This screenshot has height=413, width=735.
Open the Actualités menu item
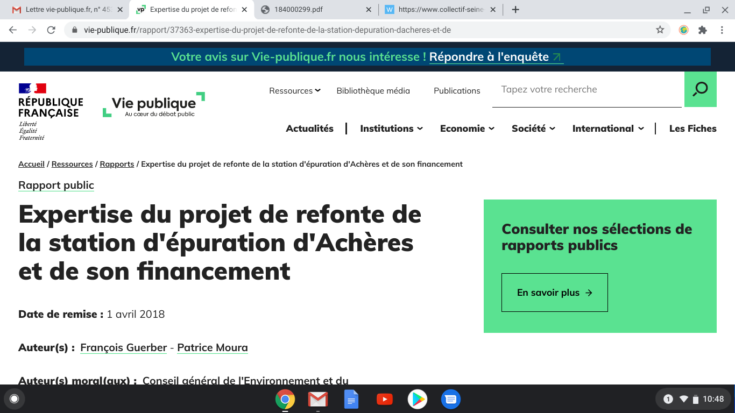pyautogui.click(x=309, y=129)
